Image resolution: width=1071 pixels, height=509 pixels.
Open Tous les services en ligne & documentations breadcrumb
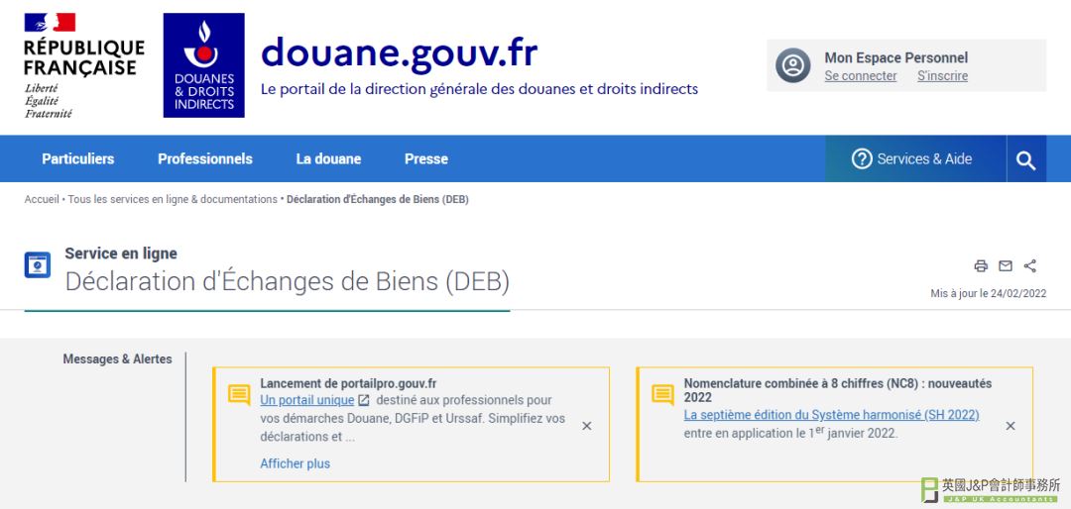[173, 199]
